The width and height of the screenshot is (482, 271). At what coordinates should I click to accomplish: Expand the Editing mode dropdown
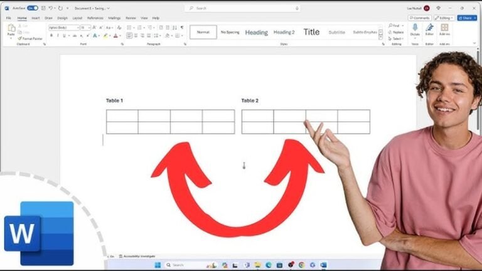tap(444, 18)
